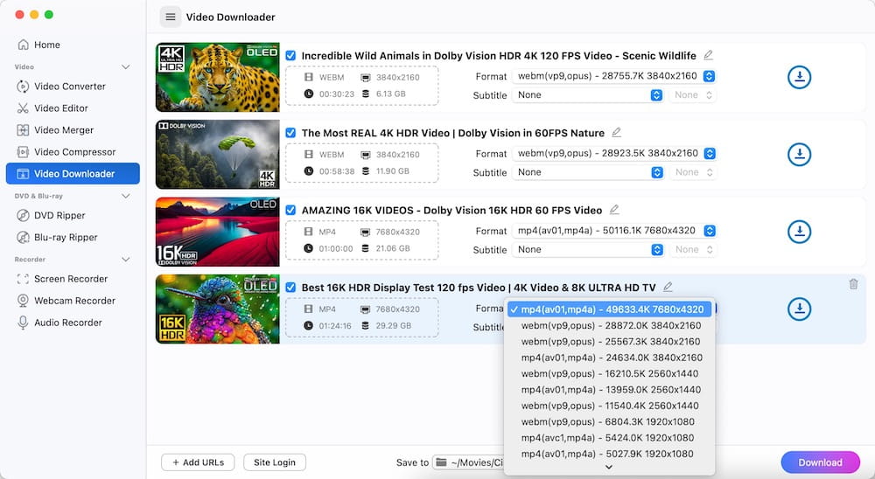Select Video Downloader in the sidebar
This screenshot has height=479, width=875.
(x=73, y=173)
